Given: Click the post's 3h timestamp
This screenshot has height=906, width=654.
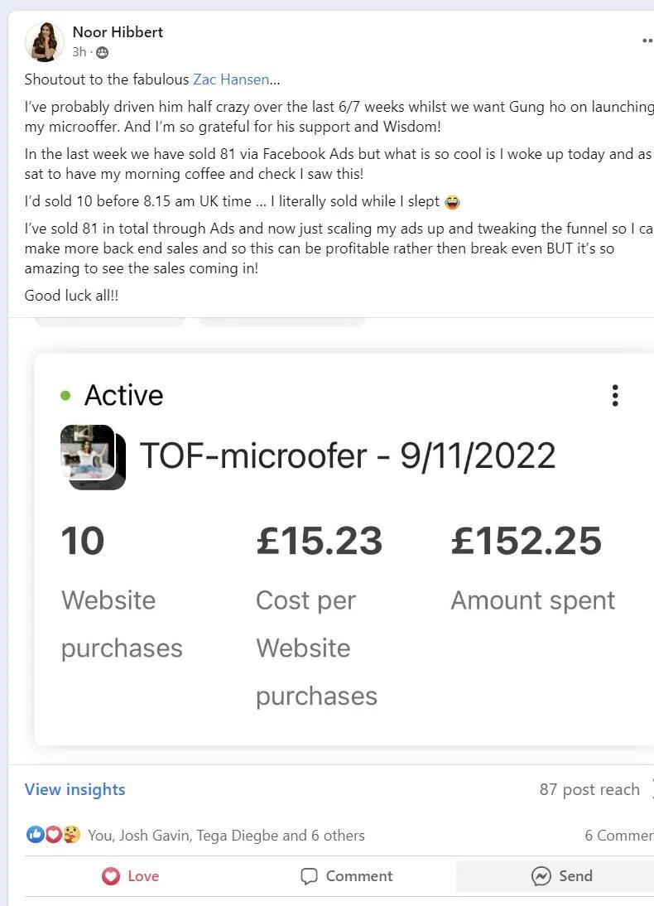Looking at the screenshot, I should [79, 52].
